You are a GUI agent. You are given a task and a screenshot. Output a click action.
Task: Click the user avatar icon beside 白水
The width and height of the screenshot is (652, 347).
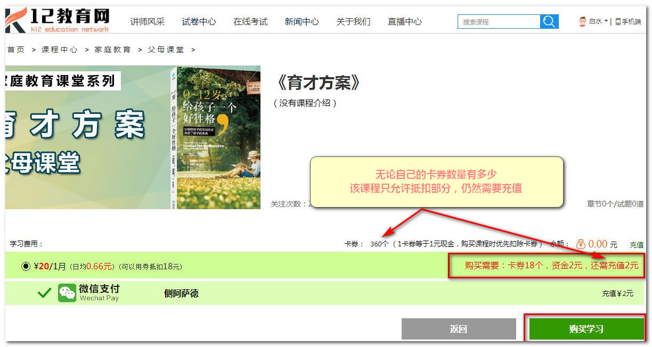[582, 22]
